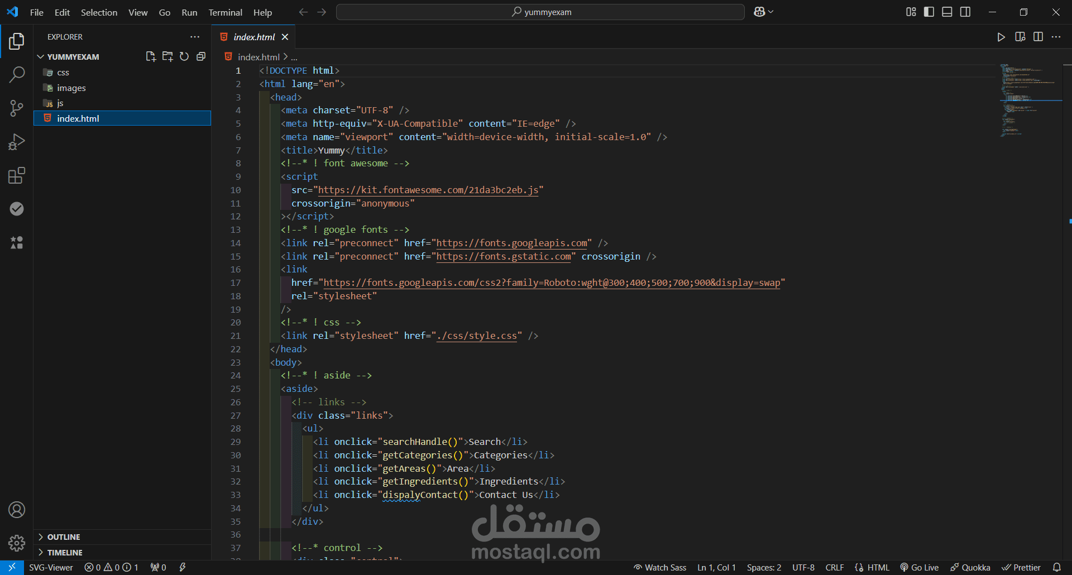Open remote window indicator in status bar
1072x575 pixels.
(x=12, y=567)
